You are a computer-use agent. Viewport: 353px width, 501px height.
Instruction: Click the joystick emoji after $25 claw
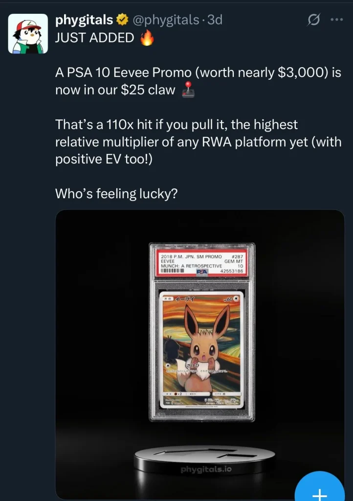click(x=188, y=90)
